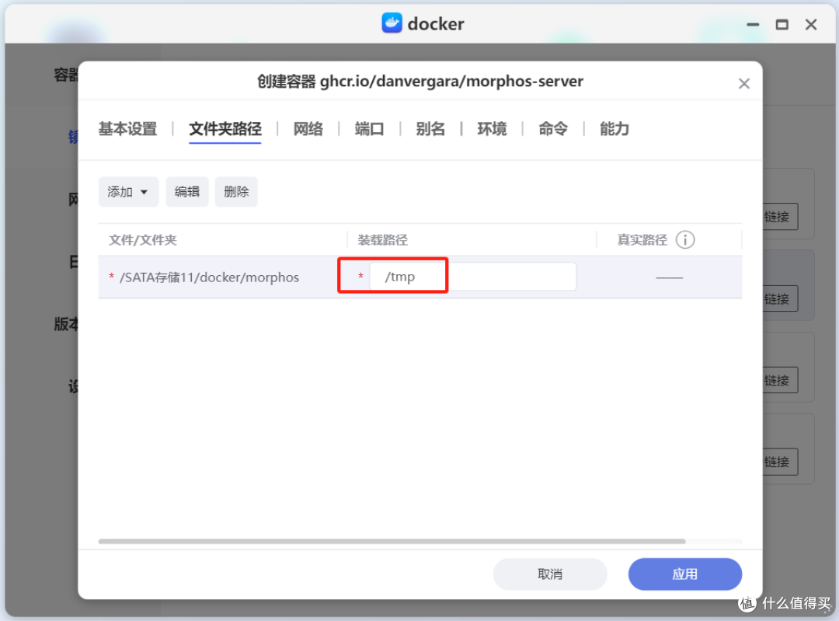
Task: Open the 环境 tab
Action: click(x=492, y=129)
